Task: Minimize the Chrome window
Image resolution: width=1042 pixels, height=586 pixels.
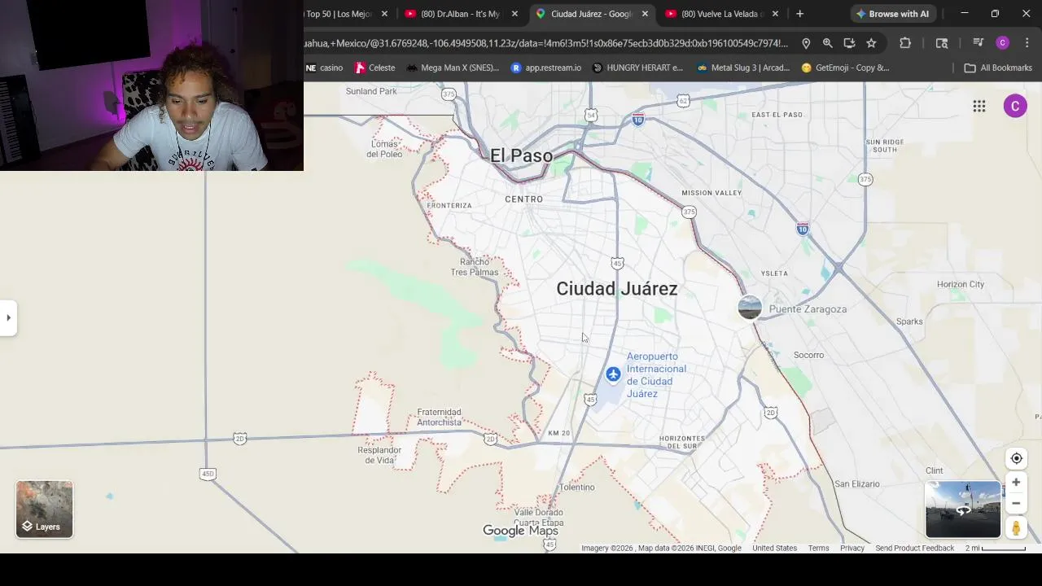Action: pyautogui.click(x=964, y=14)
